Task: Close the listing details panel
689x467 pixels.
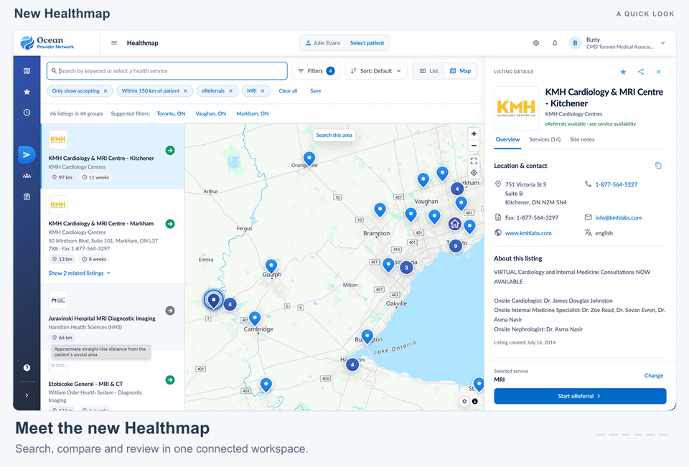Action: (x=658, y=72)
